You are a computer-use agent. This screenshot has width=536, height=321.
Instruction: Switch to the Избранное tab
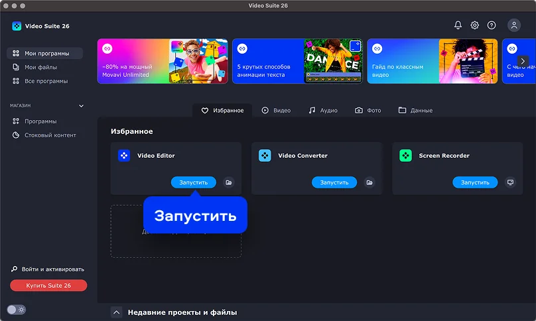click(222, 110)
